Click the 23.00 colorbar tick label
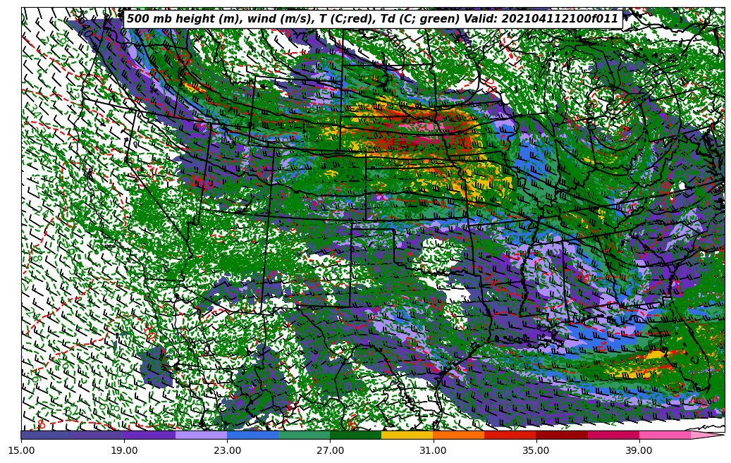Image resolution: width=731 pixels, height=463 pixels. click(x=227, y=450)
